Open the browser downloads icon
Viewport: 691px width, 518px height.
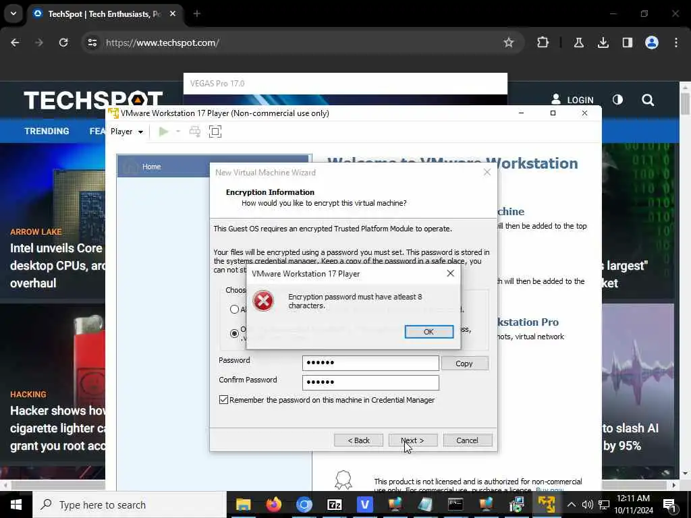click(x=603, y=42)
